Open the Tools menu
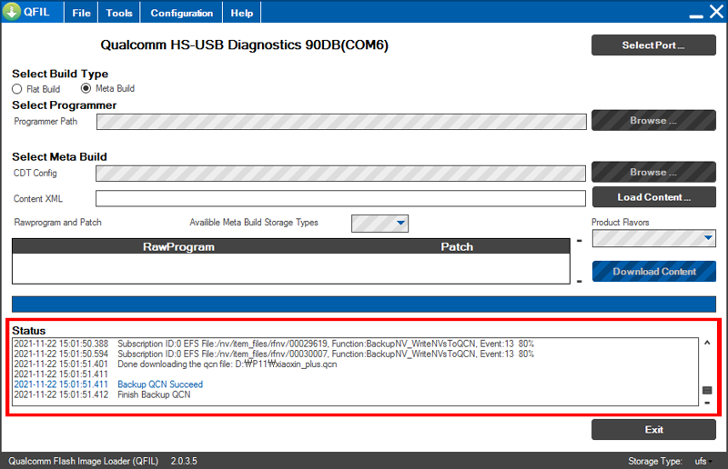The width and height of the screenshot is (728, 469). pyautogui.click(x=119, y=13)
